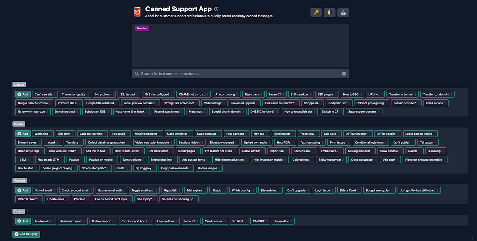
Task: Click the three-dot icon on DNS misconfigured
Action: pos(172,94)
